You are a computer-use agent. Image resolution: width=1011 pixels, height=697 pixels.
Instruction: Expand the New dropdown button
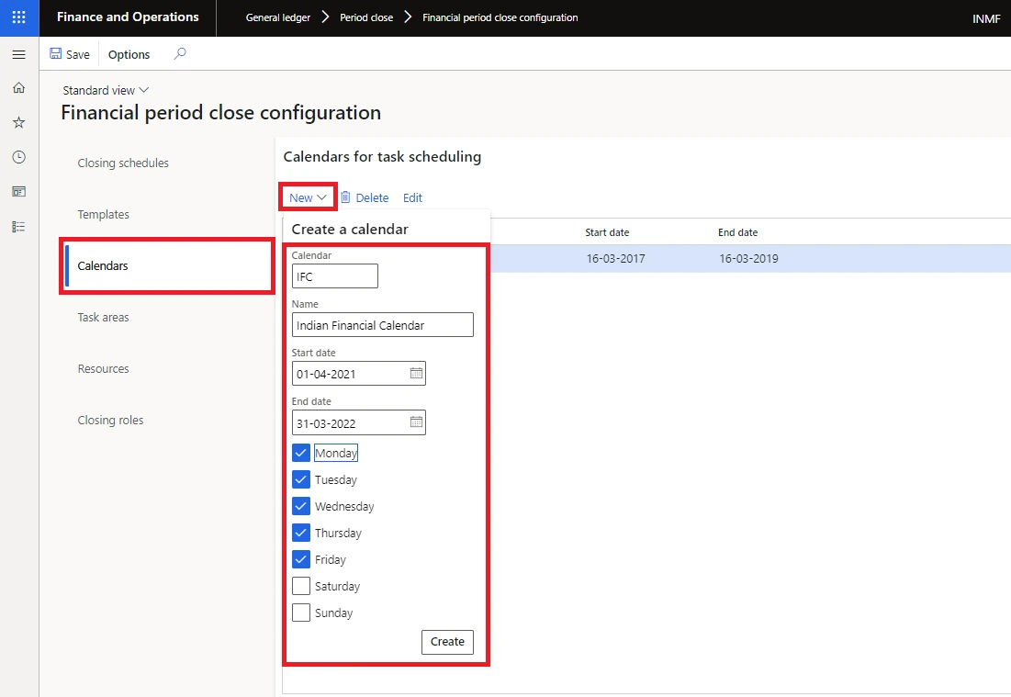point(308,197)
